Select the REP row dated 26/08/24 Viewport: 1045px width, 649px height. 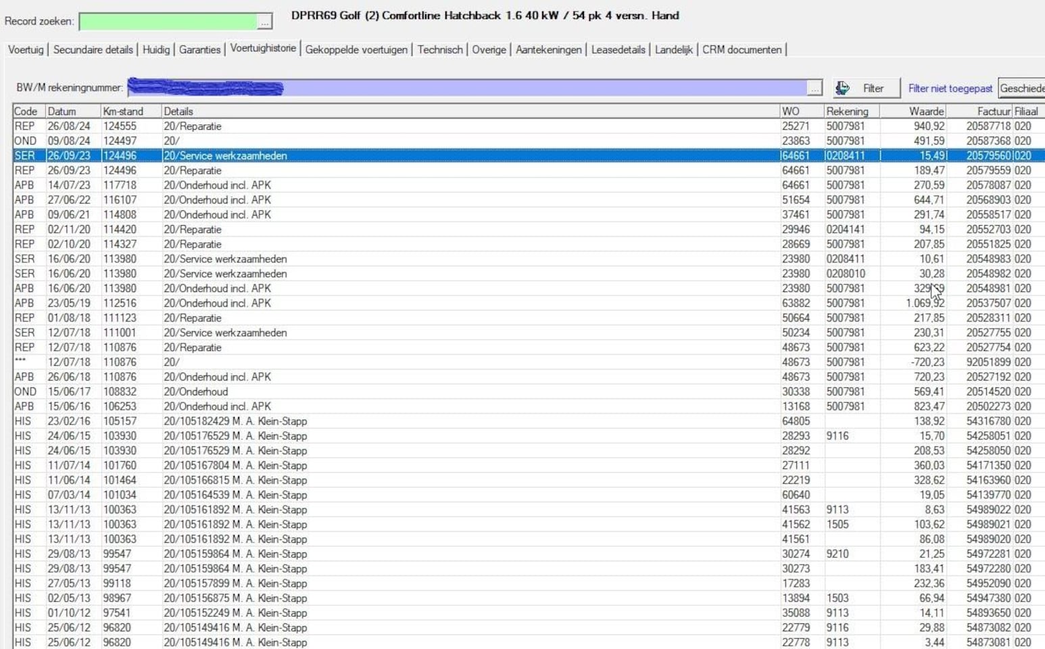point(406,126)
